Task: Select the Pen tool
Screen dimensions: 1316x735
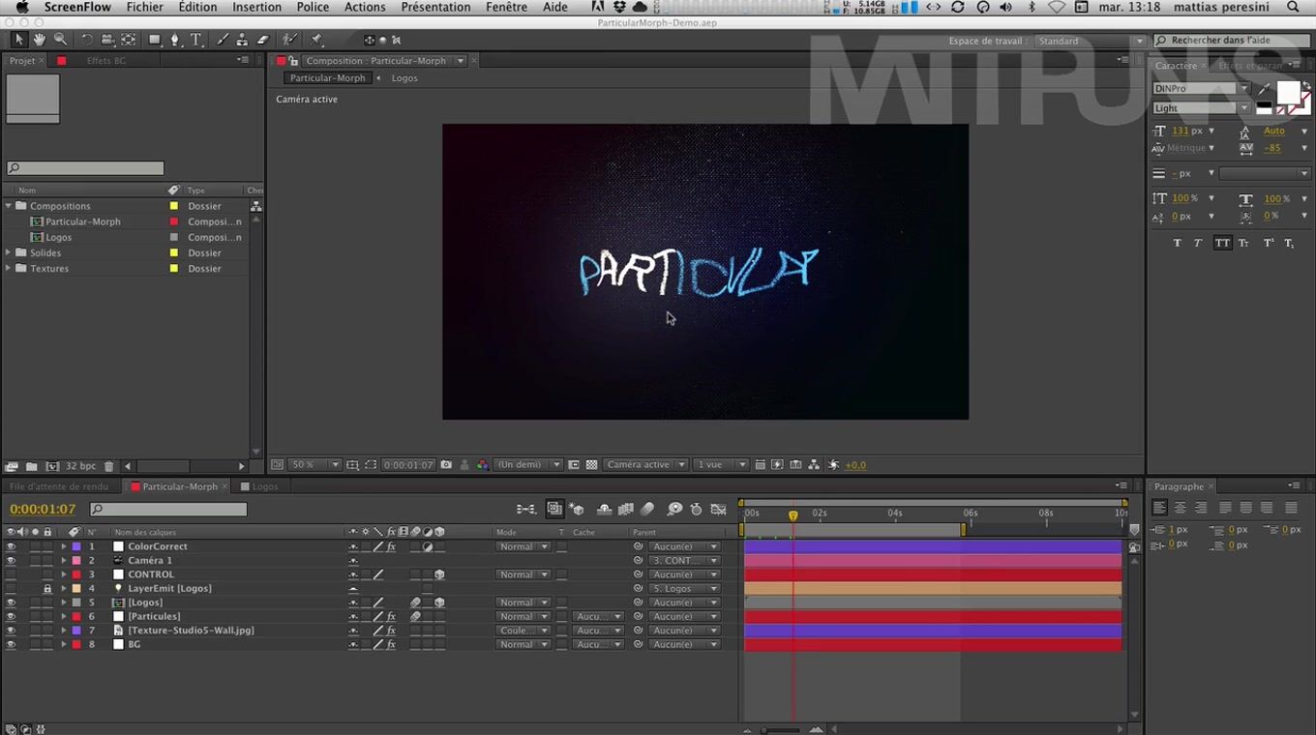Action: click(x=175, y=40)
